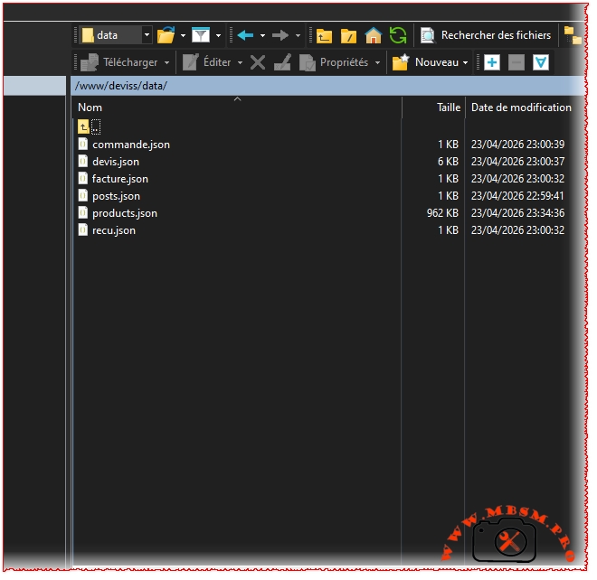Image resolution: width=597 pixels, height=580 pixels.
Task: Click the /www/deviss/data/ path bar
Action: [x=327, y=86]
